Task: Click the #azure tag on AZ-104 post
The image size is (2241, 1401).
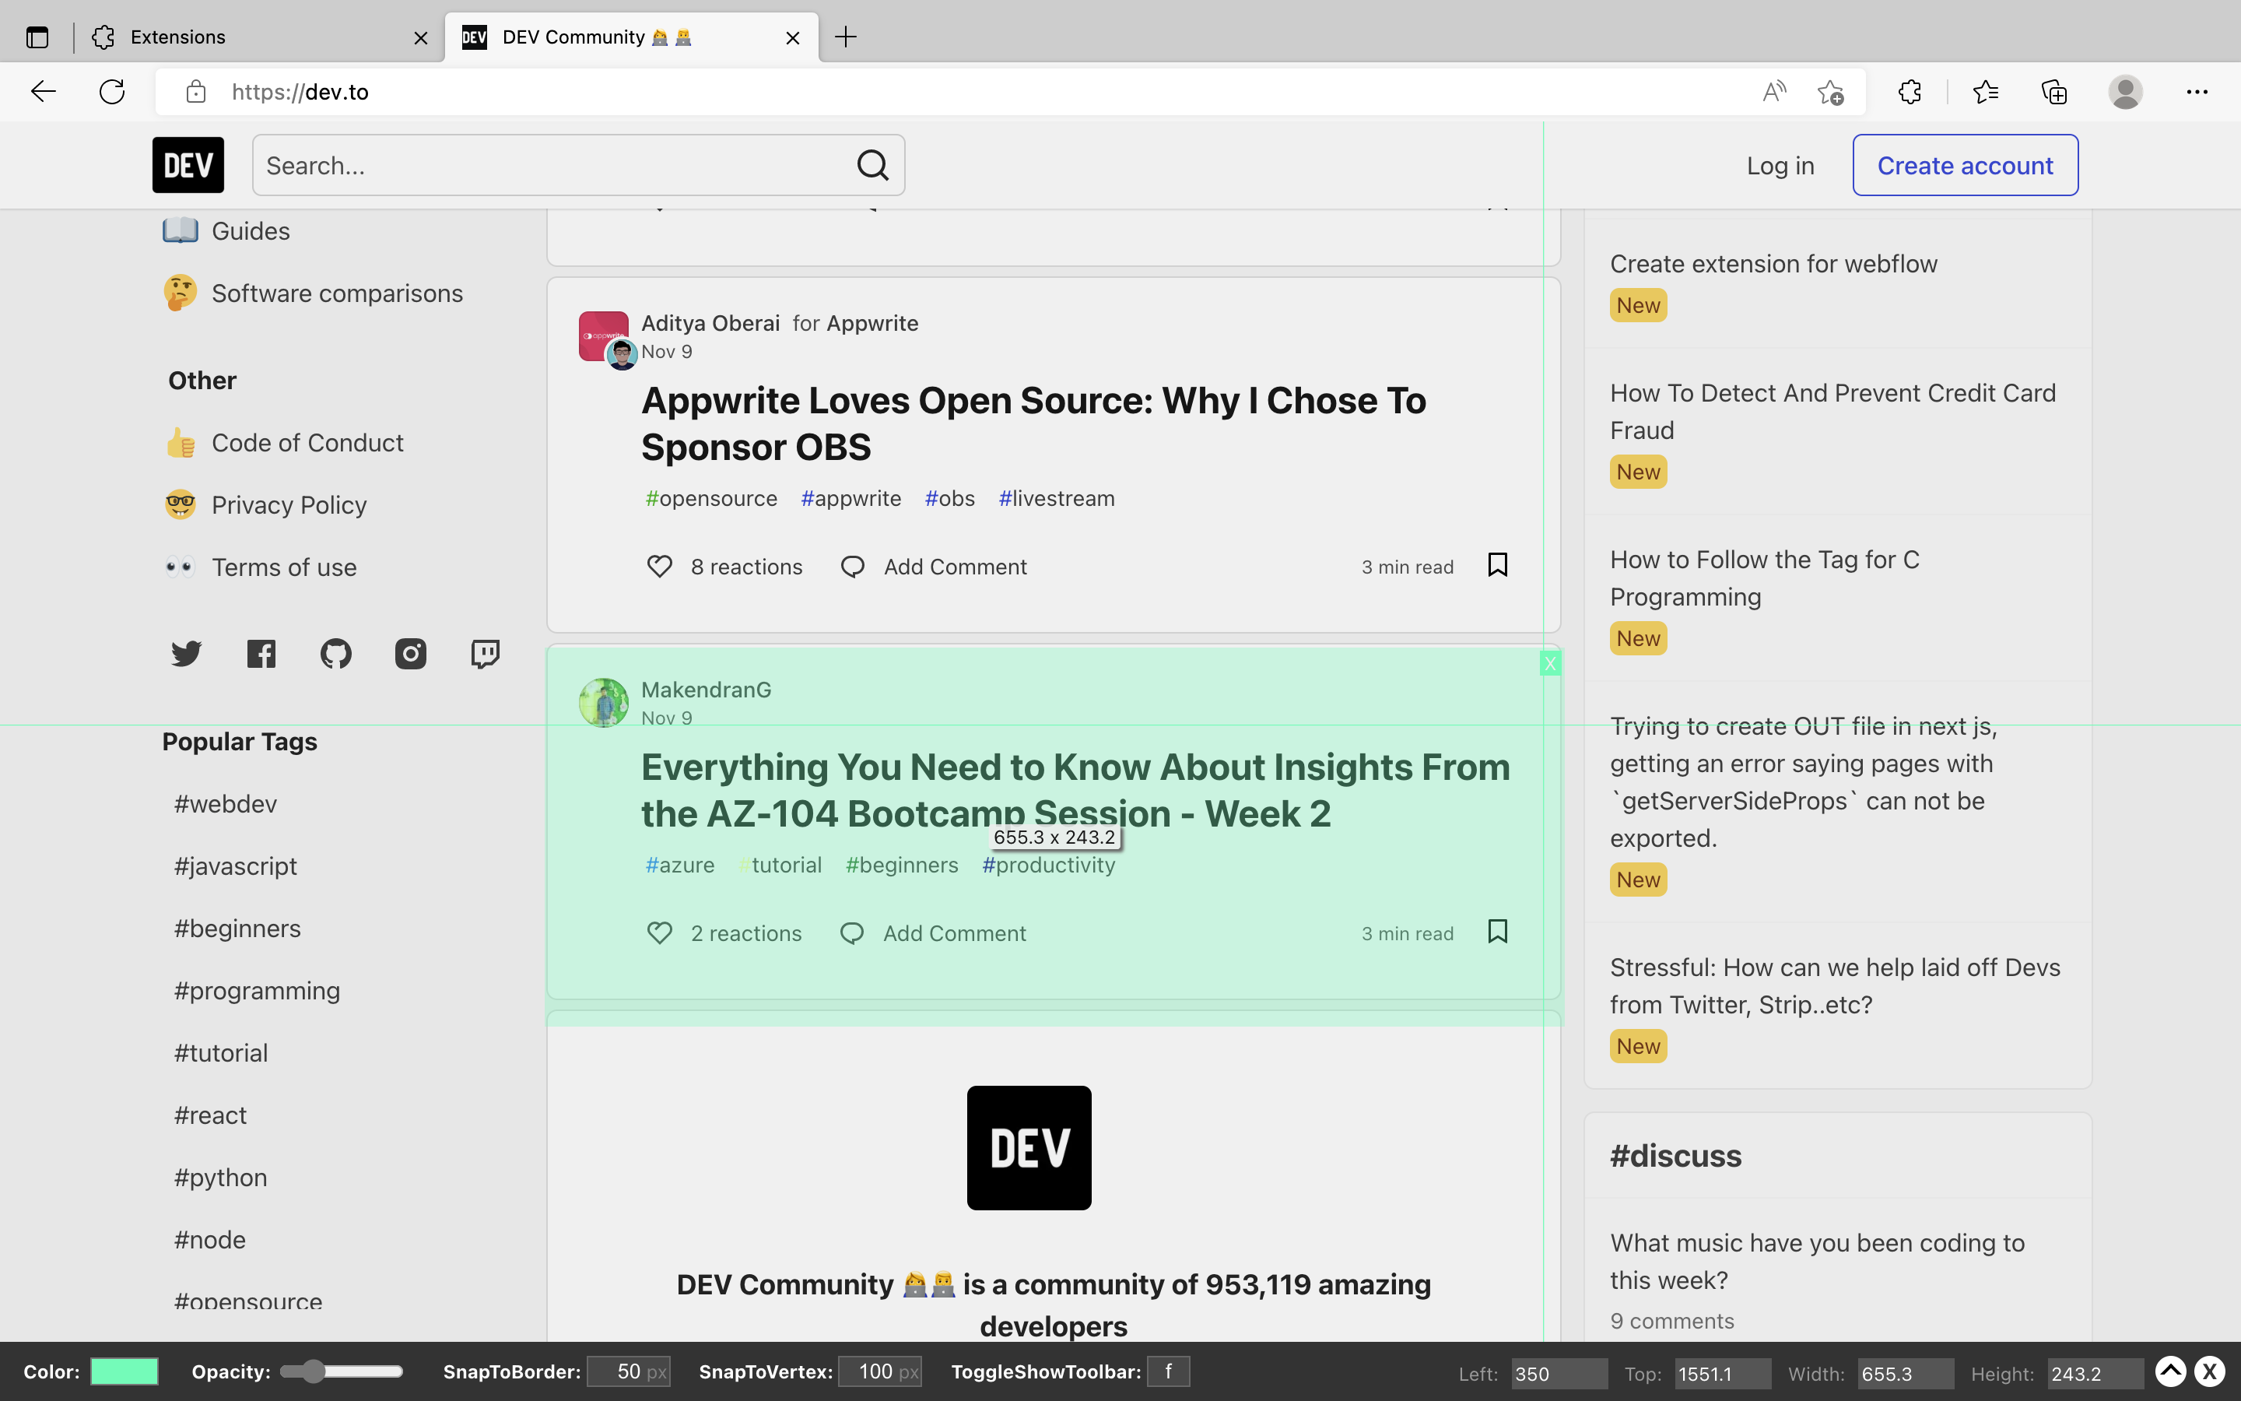Action: [680, 866]
